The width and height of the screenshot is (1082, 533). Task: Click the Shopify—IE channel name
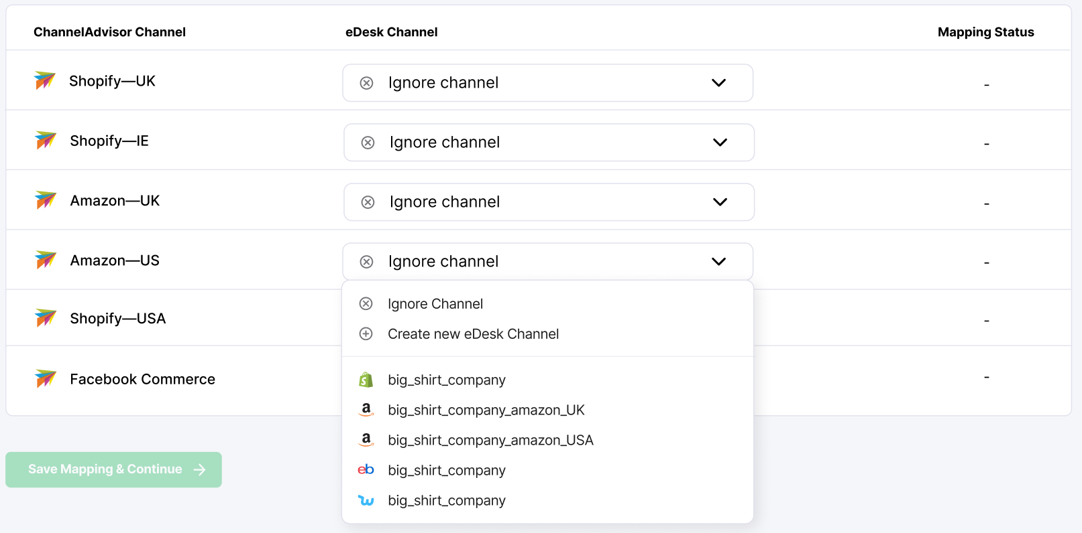109,141
